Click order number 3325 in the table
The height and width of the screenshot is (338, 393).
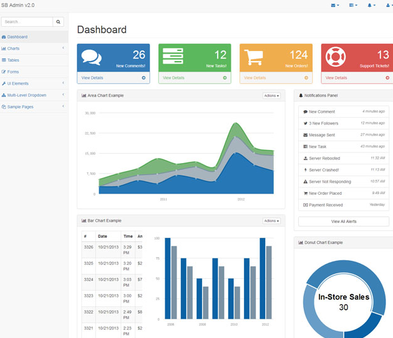(89, 263)
